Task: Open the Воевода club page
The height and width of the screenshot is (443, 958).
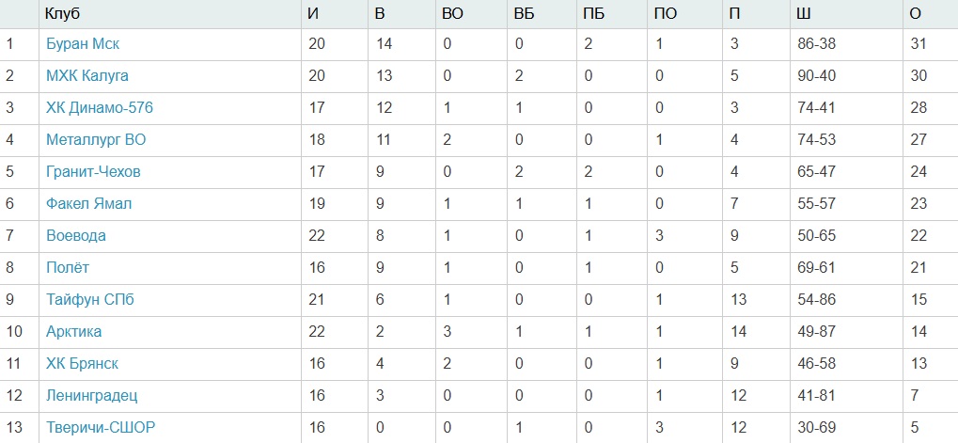Action: click(75, 236)
